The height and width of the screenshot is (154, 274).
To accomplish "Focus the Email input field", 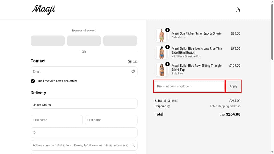I will (x=84, y=72).
